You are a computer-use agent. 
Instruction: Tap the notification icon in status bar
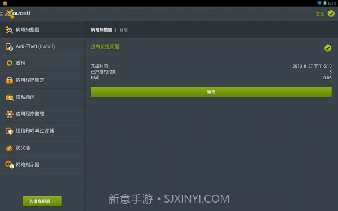click(x=5, y=3)
